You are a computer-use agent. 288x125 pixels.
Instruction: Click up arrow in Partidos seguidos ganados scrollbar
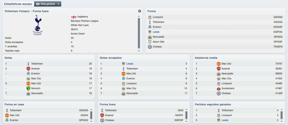tap(282, 110)
